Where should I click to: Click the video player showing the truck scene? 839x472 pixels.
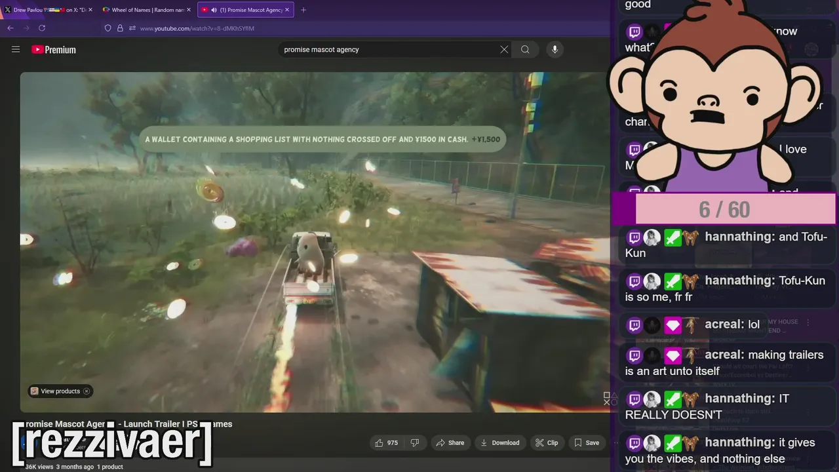315,242
